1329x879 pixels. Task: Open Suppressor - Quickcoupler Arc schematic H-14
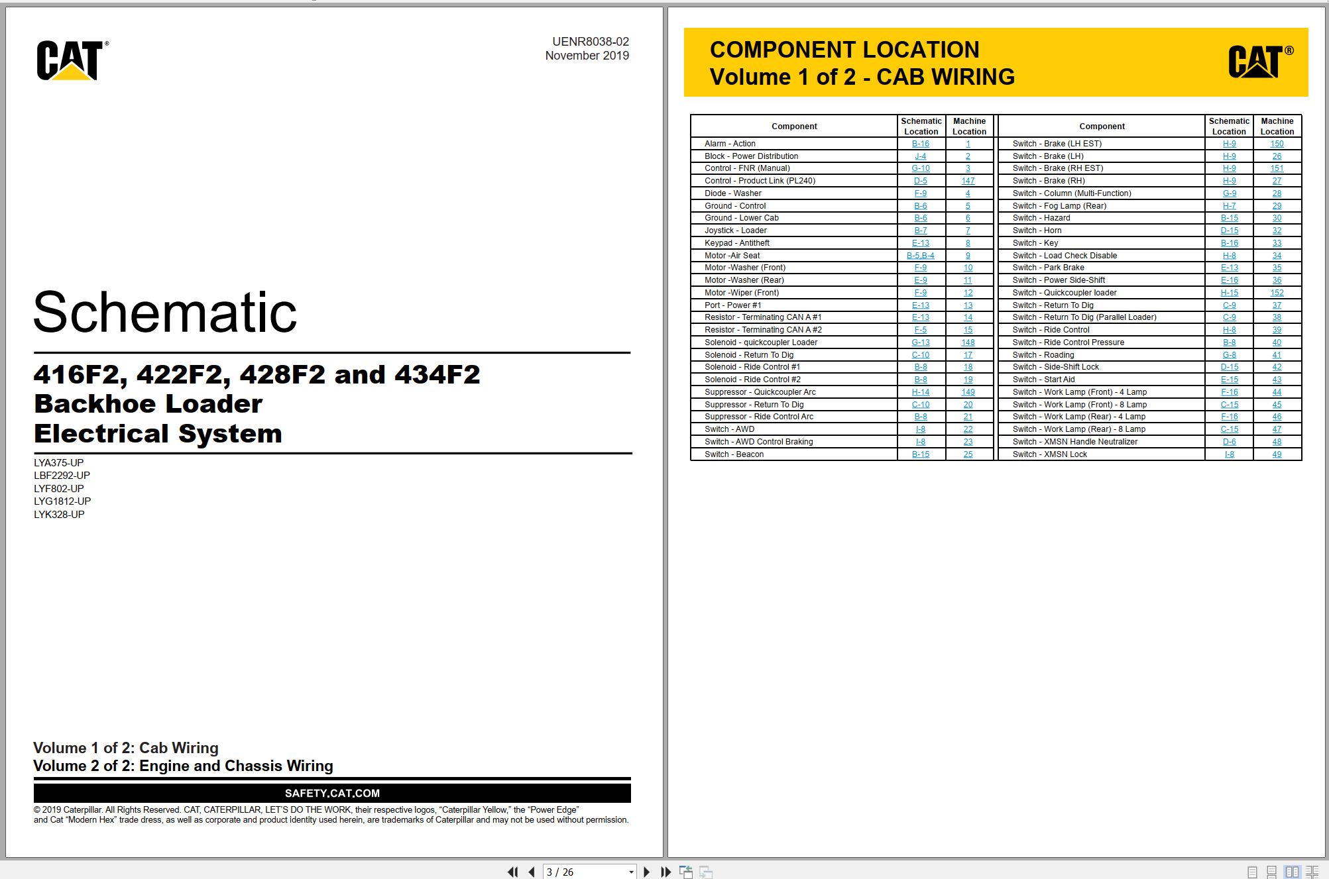pyautogui.click(x=920, y=392)
